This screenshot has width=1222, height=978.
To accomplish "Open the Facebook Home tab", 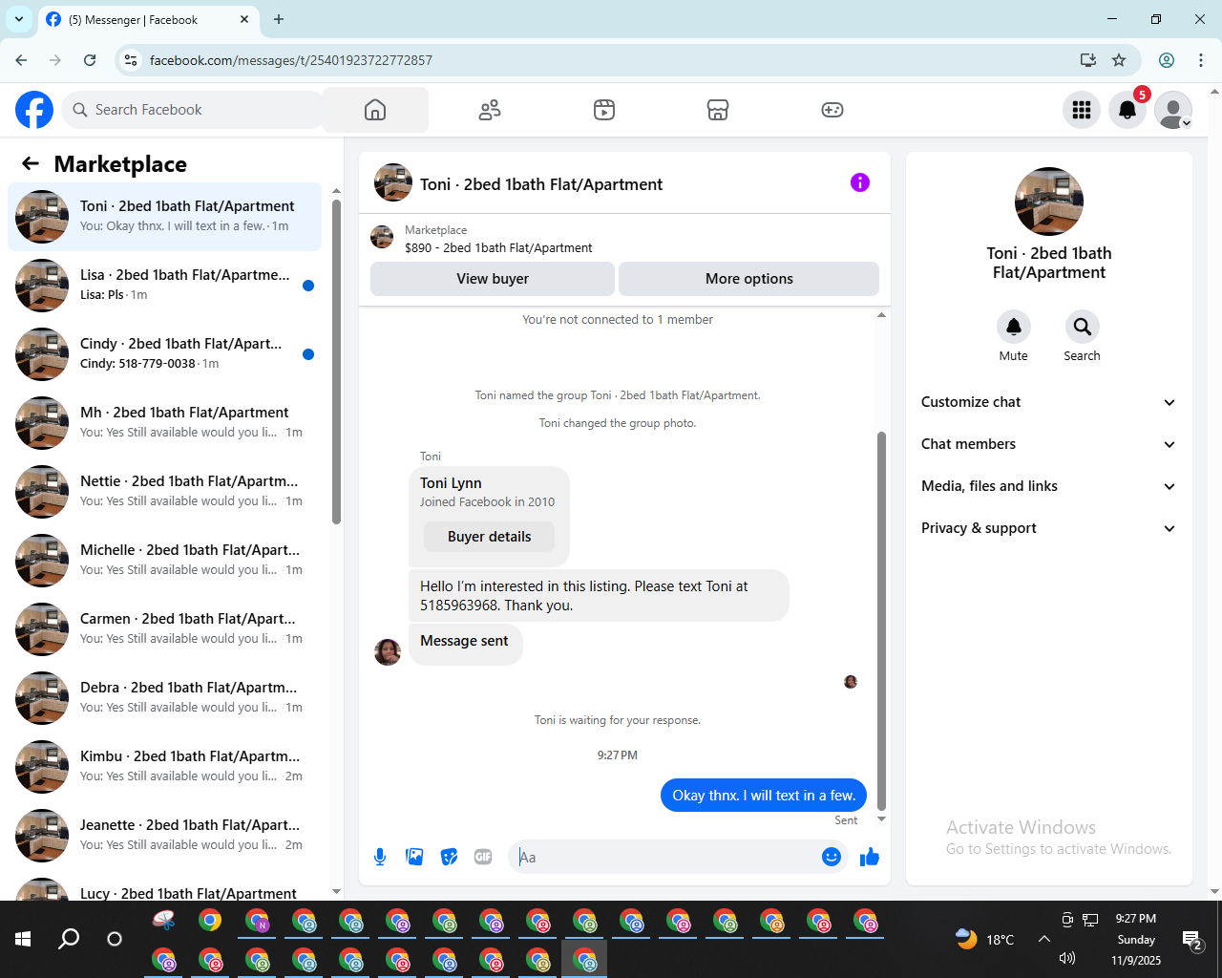I will (375, 110).
